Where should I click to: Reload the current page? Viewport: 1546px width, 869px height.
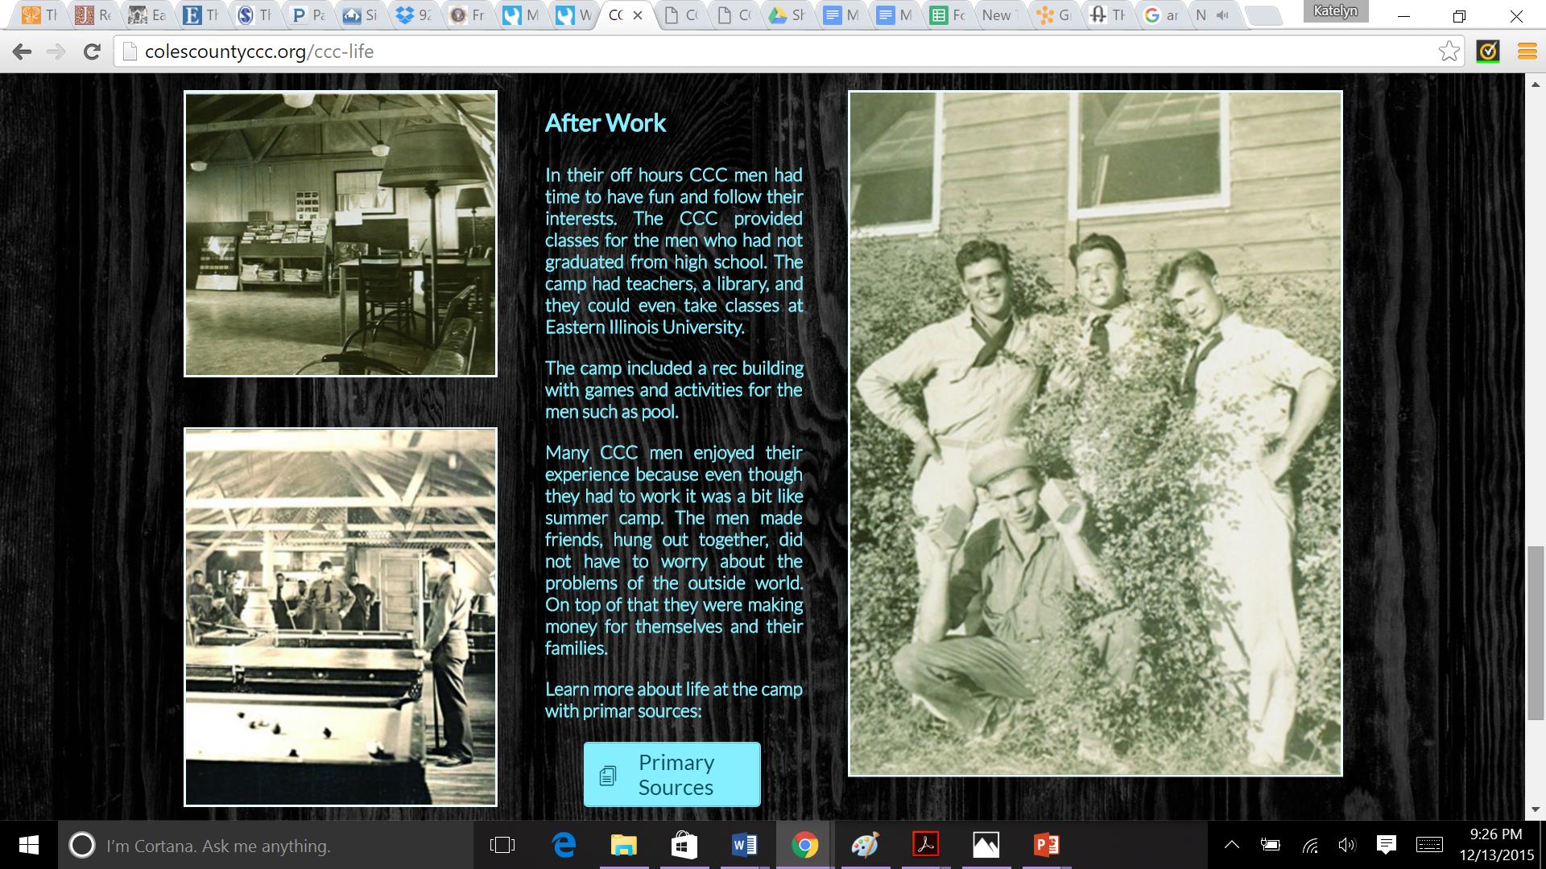[92, 51]
